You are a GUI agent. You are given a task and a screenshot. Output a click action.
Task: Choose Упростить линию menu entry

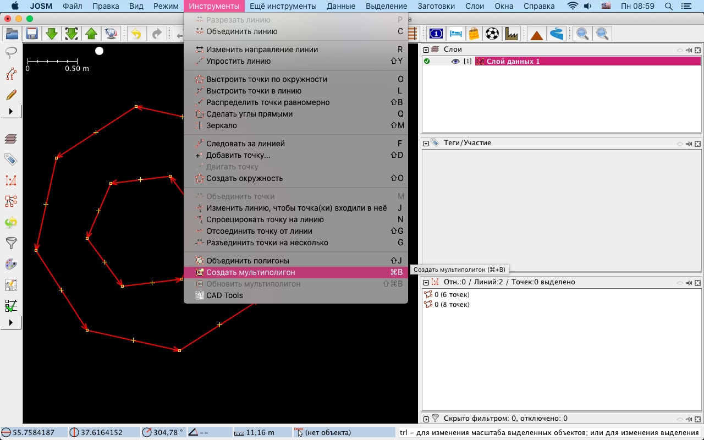[x=296, y=61]
